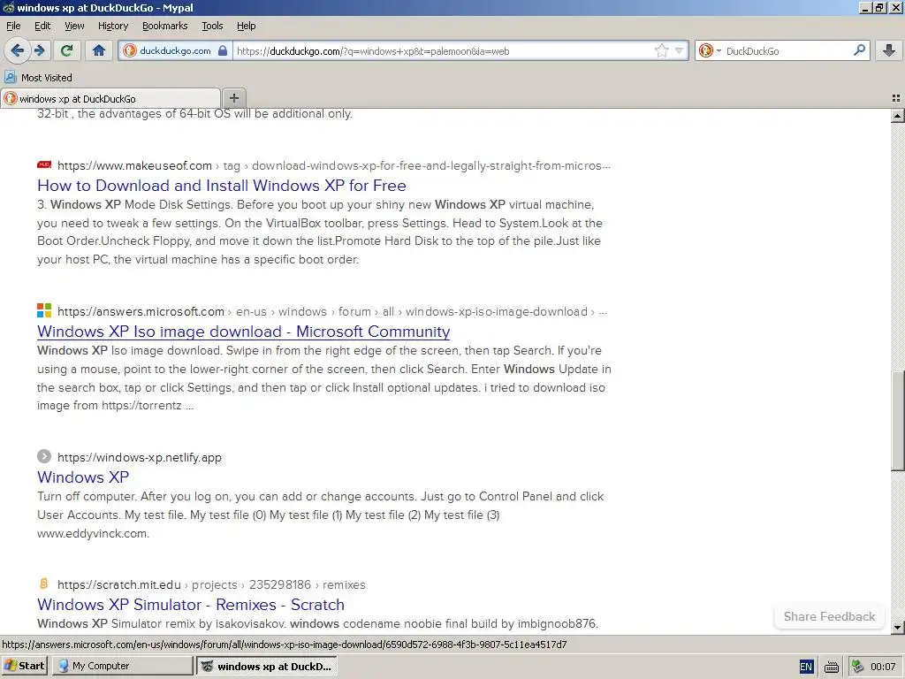This screenshot has height=679, width=905.
Task: Open 'How to Download and Install Windows XP for Free'
Action: click(x=222, y=186)
